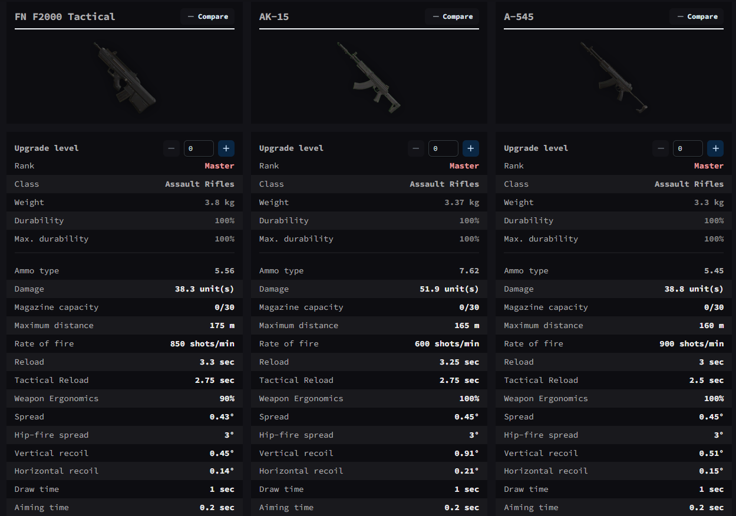This screenshot has width=736, height=516.
Task: Click A-545 magazine capacity 0/30
Action: pyautogui.click(x=714, y=307)
